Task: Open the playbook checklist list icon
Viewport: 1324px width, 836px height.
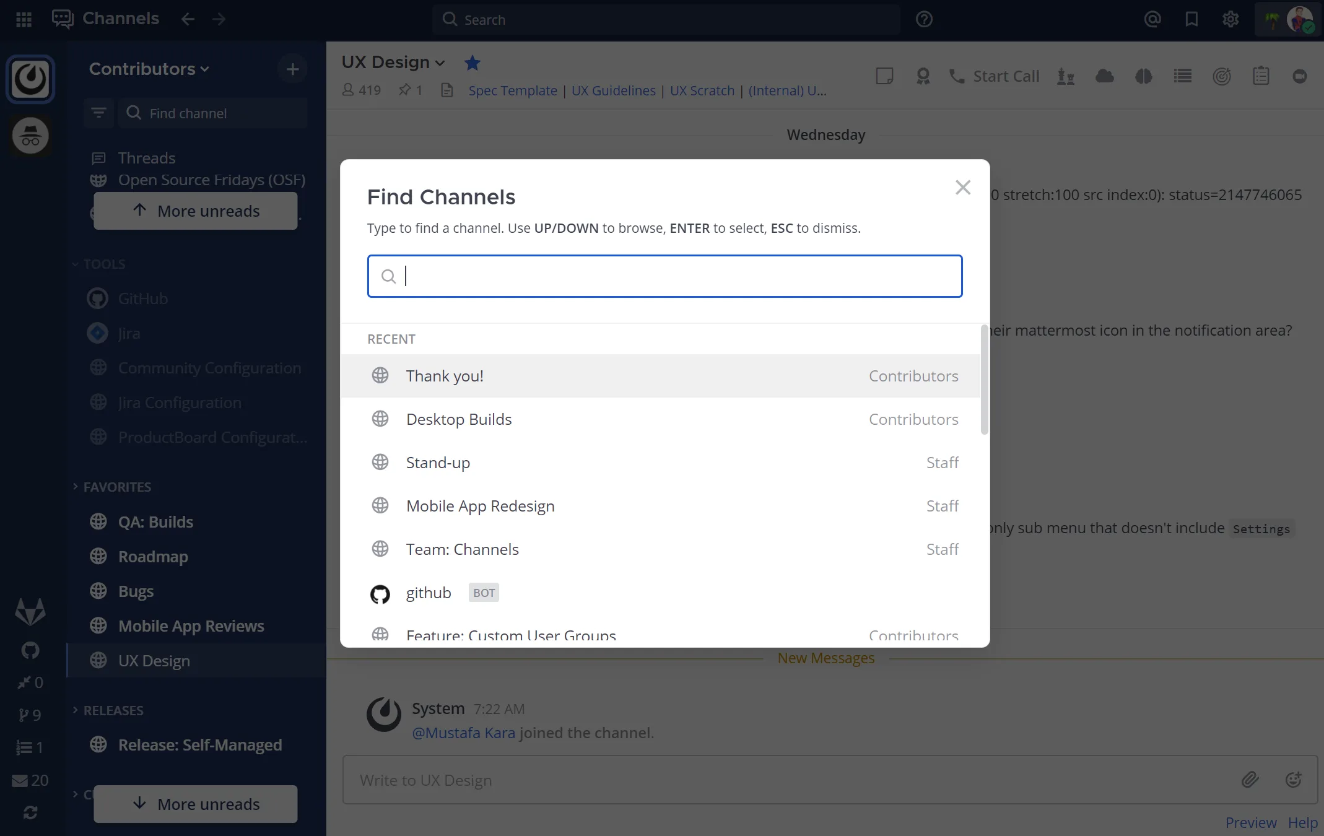Action: point(1183,76)
